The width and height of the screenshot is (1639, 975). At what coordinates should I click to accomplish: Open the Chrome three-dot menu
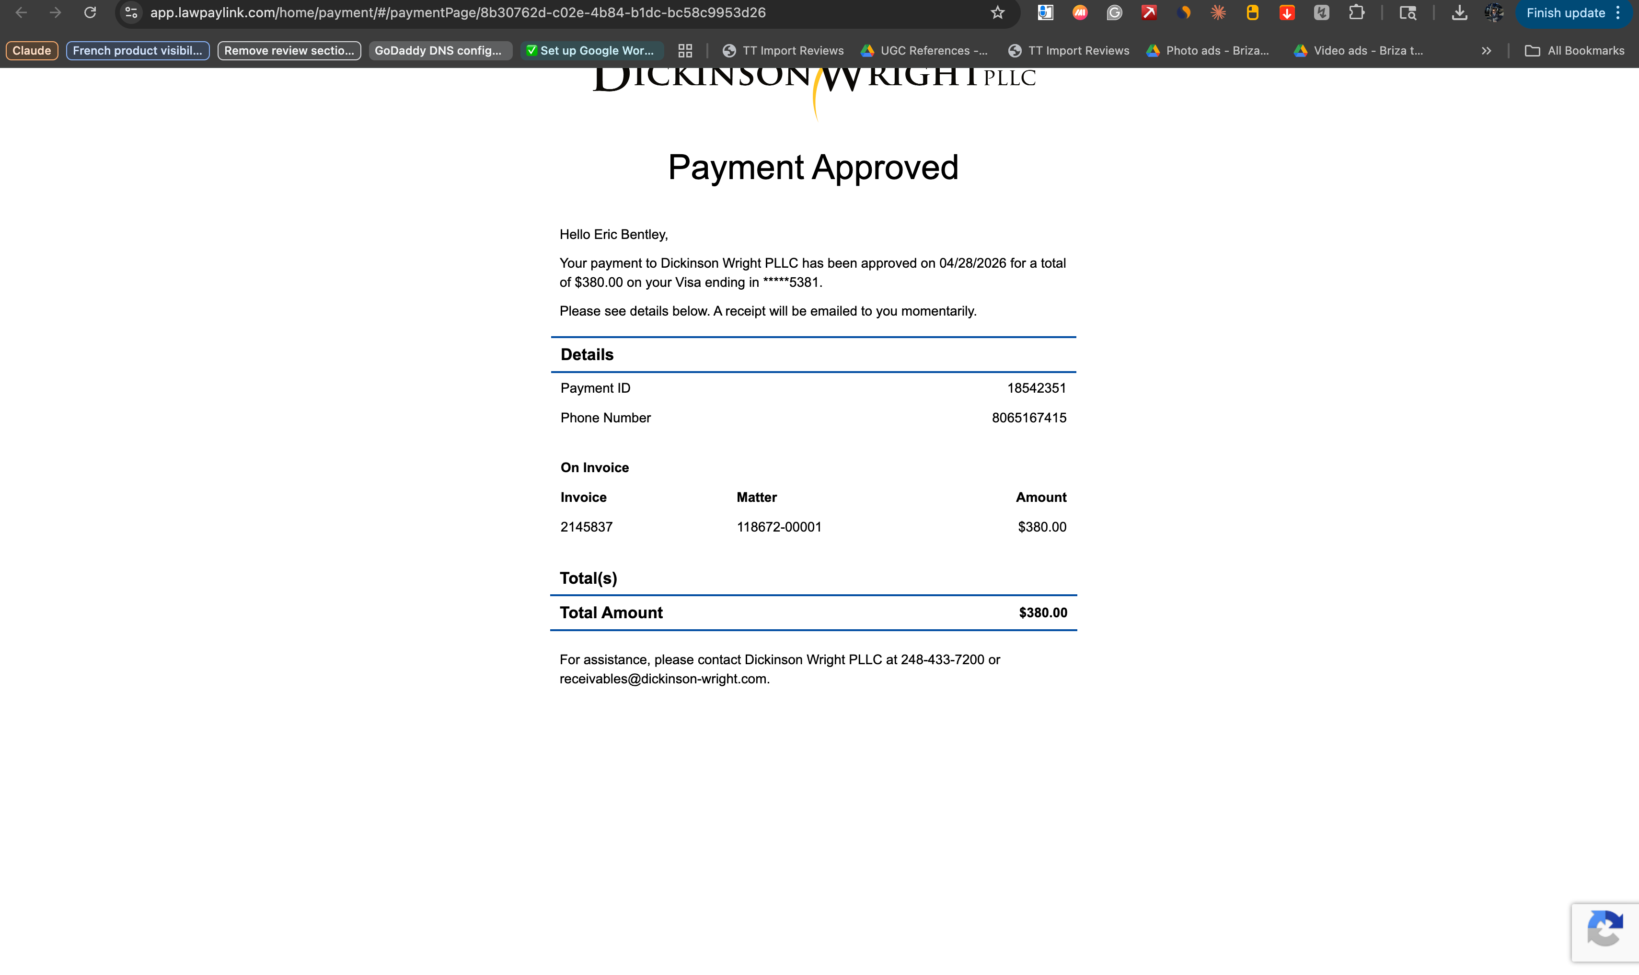pos(1618,12)
